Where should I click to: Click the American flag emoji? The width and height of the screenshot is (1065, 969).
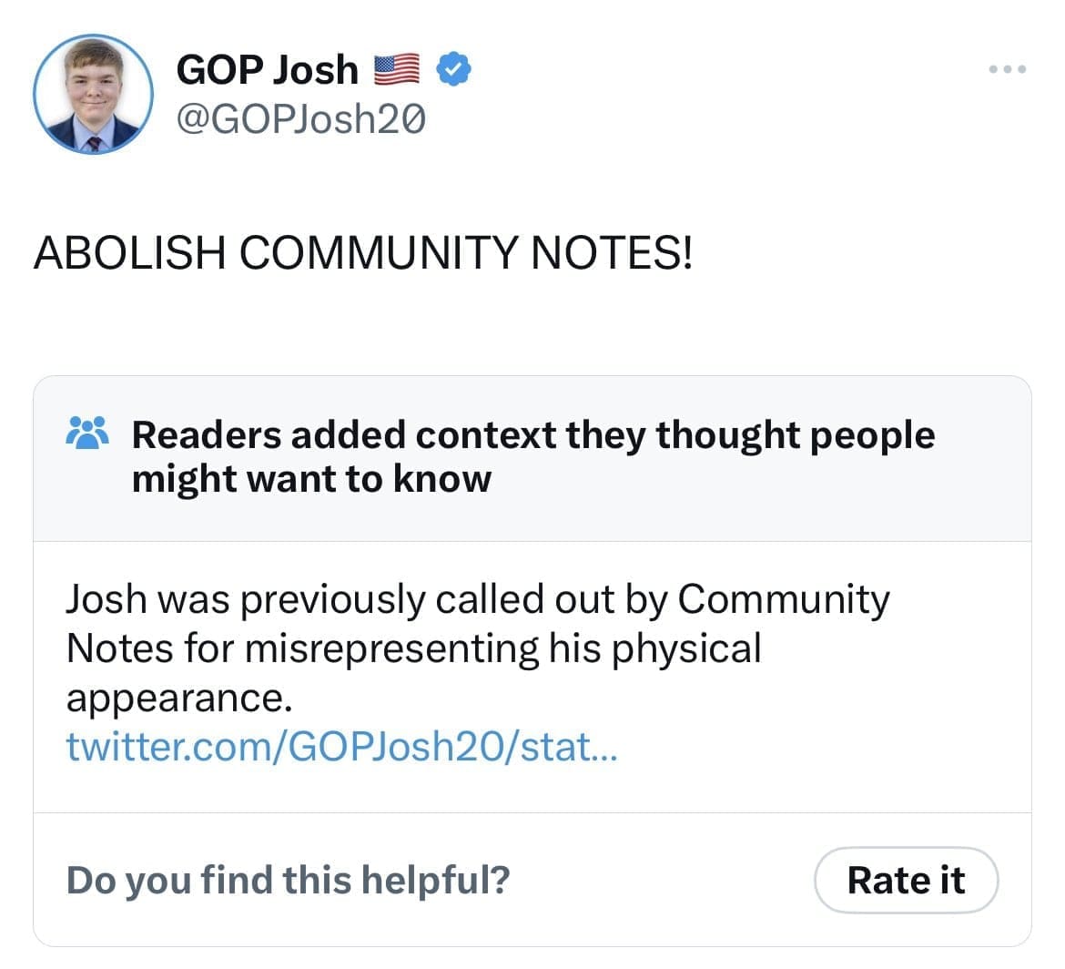[396, 69]
